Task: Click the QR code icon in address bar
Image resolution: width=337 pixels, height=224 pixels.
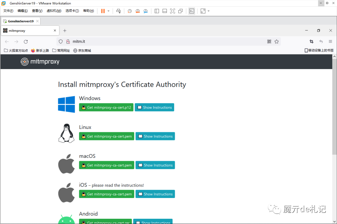Action: click(269, 41)
